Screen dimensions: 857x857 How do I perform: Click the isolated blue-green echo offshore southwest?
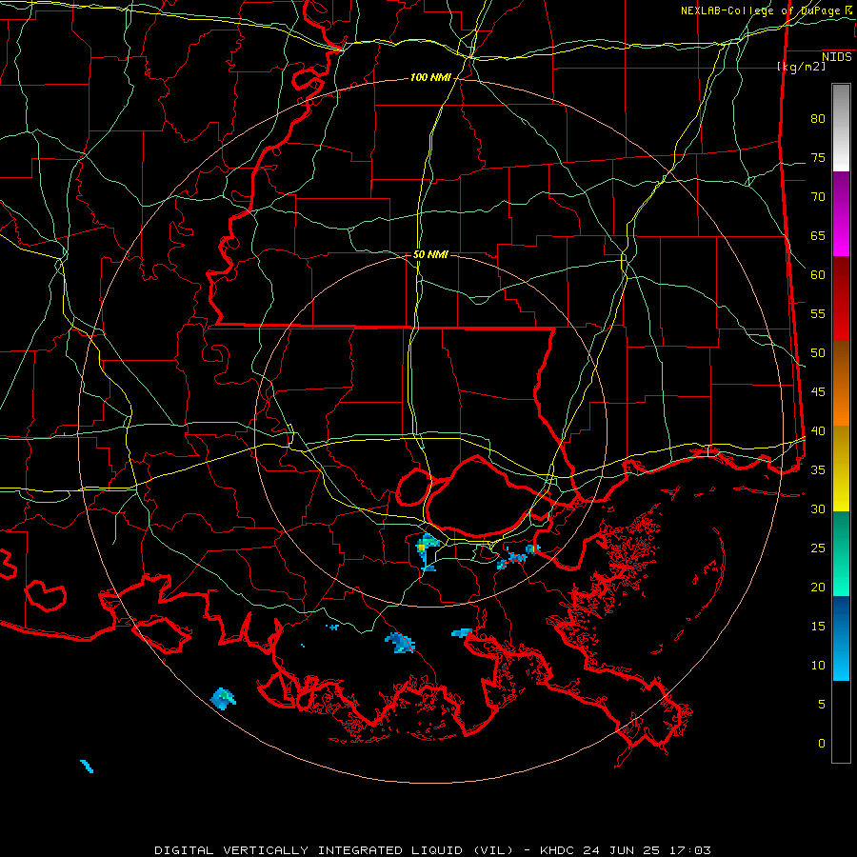point(223,699)
